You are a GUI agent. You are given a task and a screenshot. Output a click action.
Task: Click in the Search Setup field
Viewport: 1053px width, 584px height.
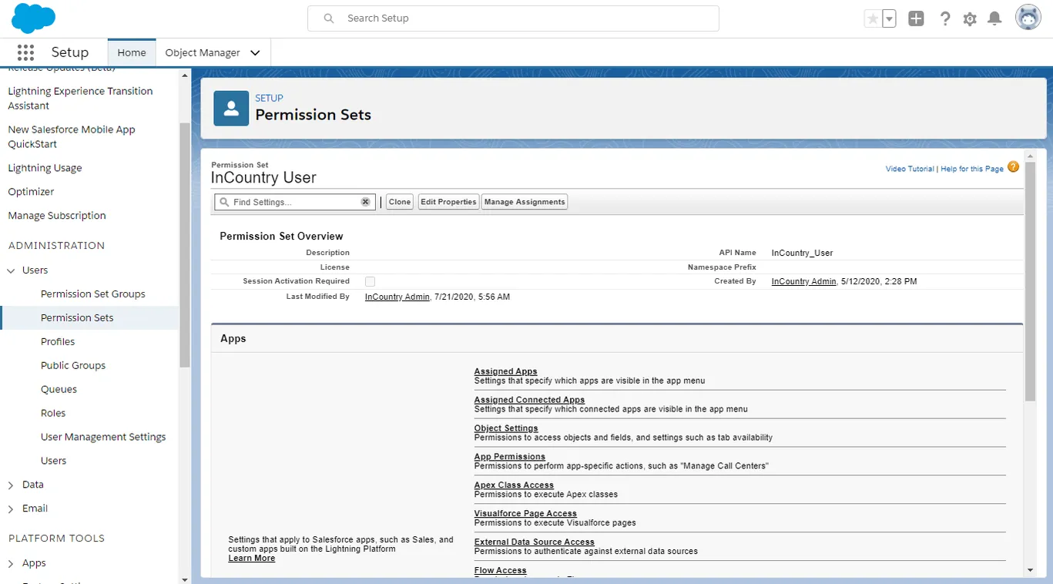(512, 18)
